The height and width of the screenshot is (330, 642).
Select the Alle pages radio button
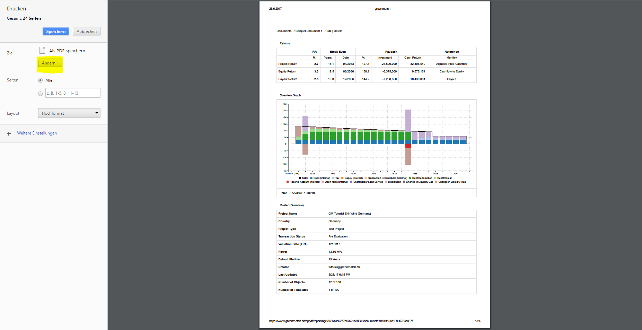[x=41, y=80]
